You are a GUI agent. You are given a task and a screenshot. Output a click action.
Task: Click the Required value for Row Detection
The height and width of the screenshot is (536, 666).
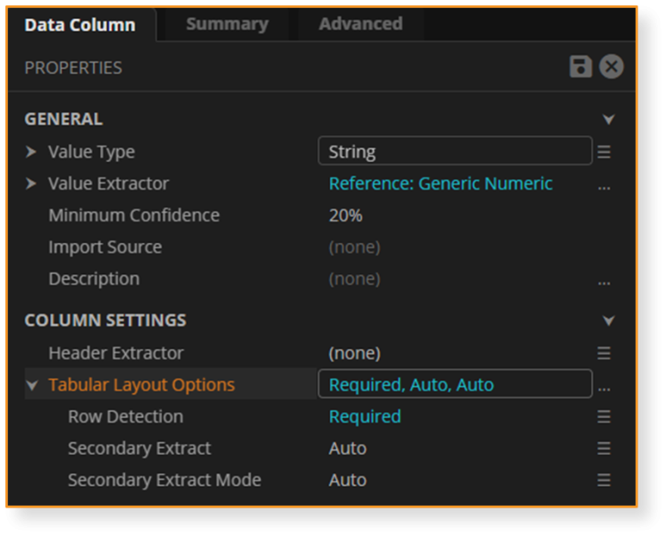(x=365, y=416)
